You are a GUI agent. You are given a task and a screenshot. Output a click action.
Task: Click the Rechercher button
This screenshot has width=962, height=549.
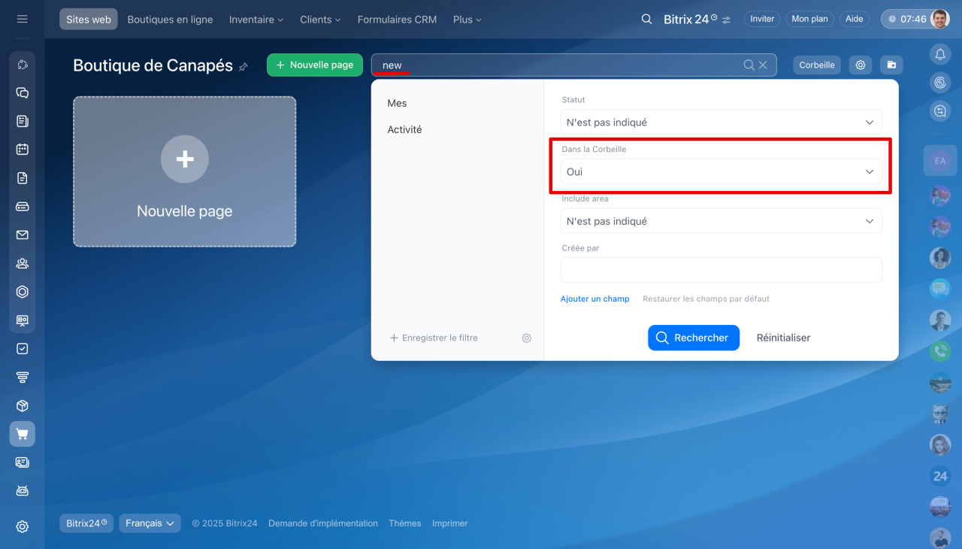pos(693,338)
